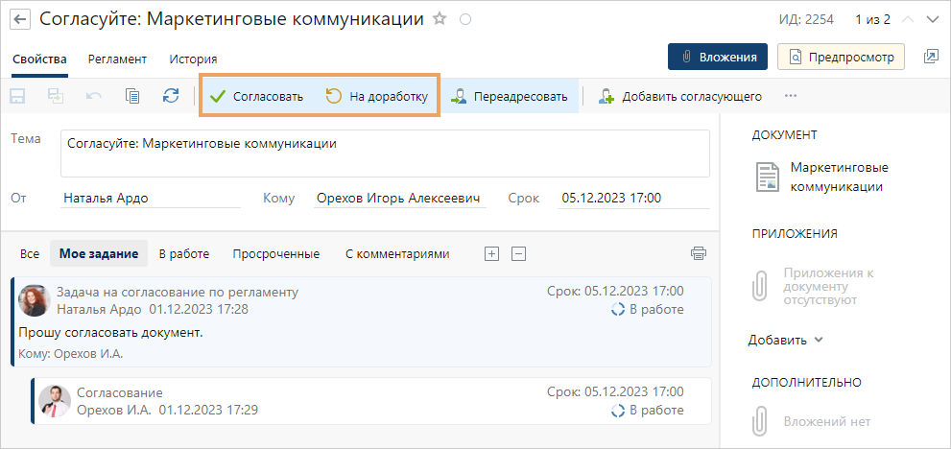Star this task as favorite
Screen dimensions: 951x449
tap(440, 19)
